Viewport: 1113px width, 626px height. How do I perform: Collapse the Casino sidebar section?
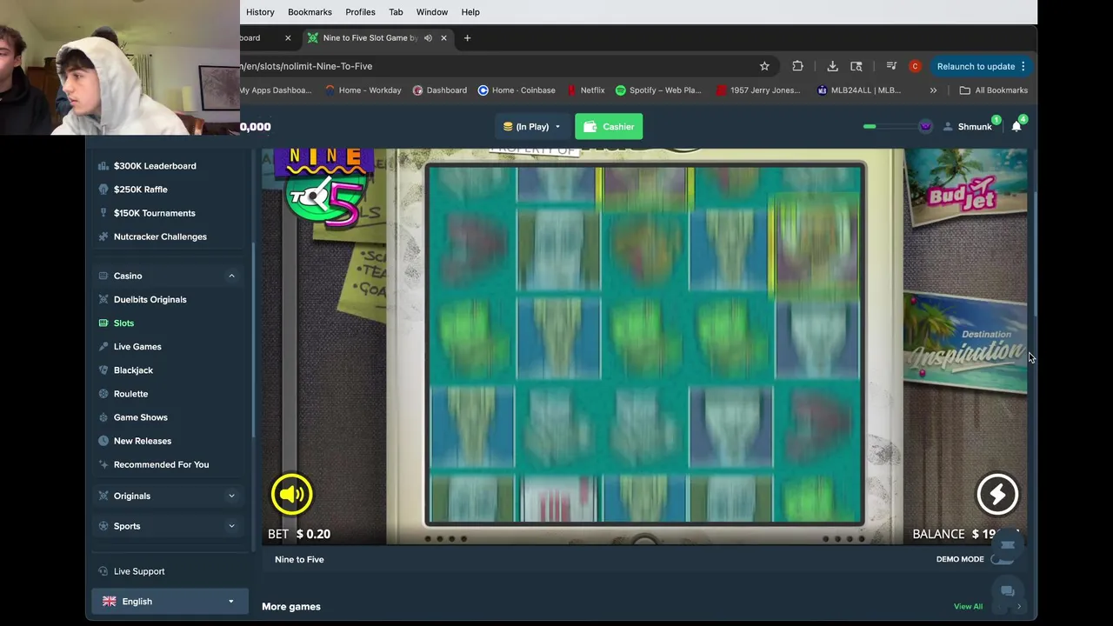point(231,276)
